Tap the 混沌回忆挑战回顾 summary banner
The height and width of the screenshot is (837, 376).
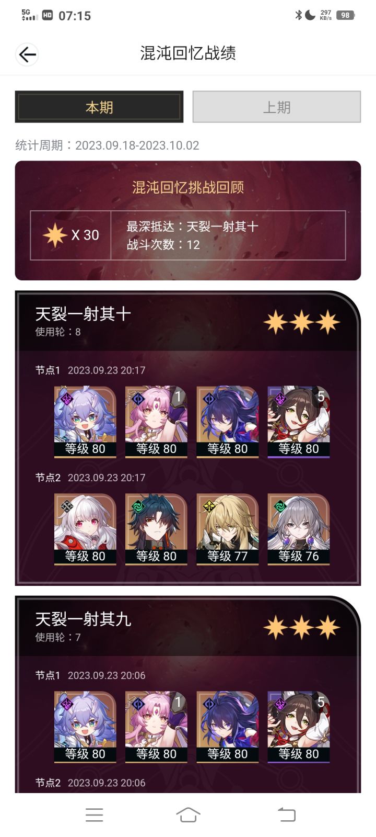pyautogui.click(x=187, y=220)
